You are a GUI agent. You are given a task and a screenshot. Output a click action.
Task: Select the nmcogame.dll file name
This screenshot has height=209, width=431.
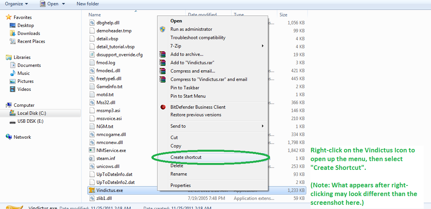(111, 134)
